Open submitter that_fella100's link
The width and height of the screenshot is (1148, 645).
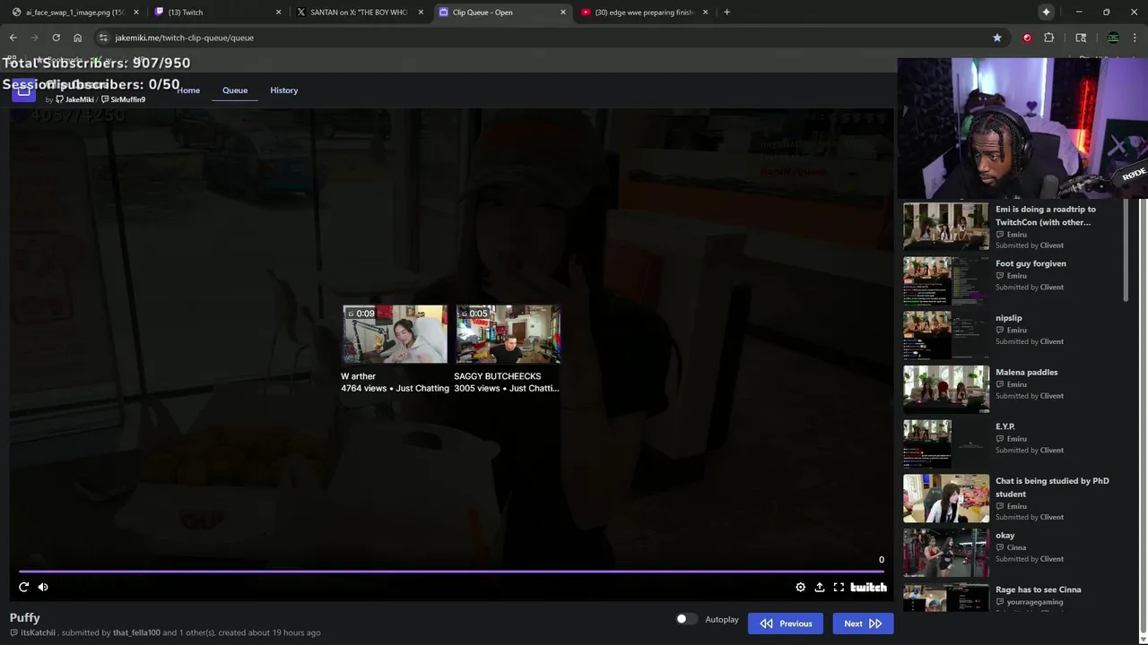click(136, 632)
